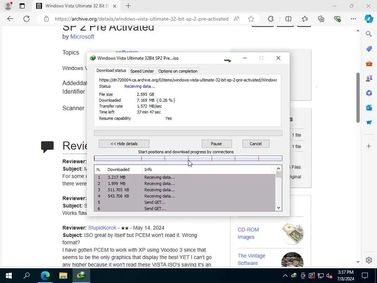Open Browser essentials heart icon
This screenshot has height=283, width=377.
click(x=337, y=19)
